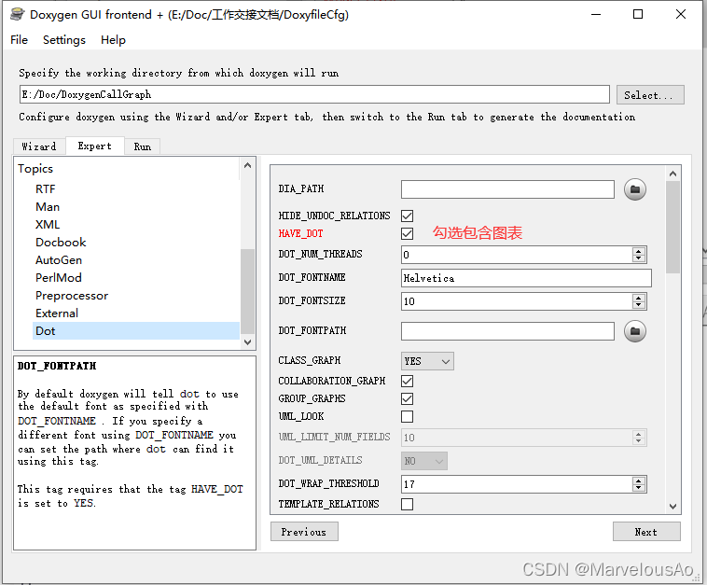Click the DOT_WRAP_THRESHOLD value field

517,484
